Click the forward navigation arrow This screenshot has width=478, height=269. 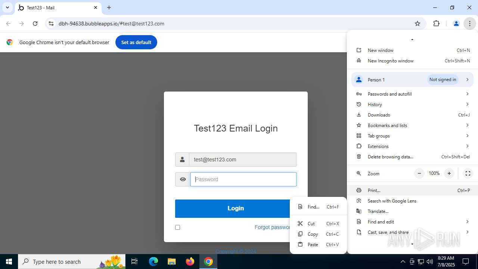(22, 24)
